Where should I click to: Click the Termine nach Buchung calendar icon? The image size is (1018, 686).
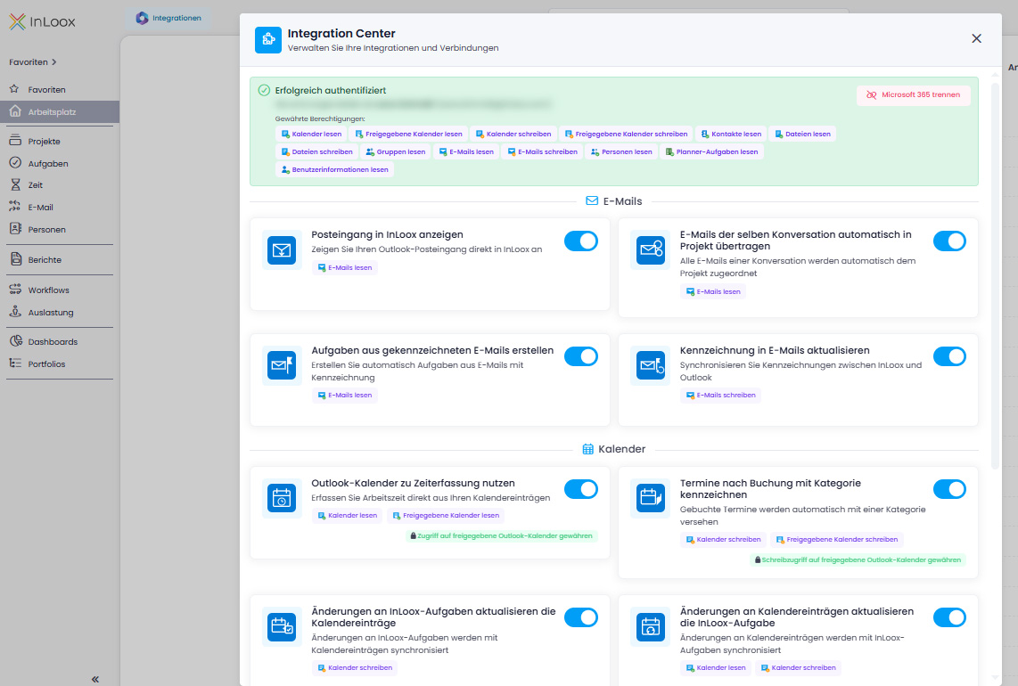(650, 498)
